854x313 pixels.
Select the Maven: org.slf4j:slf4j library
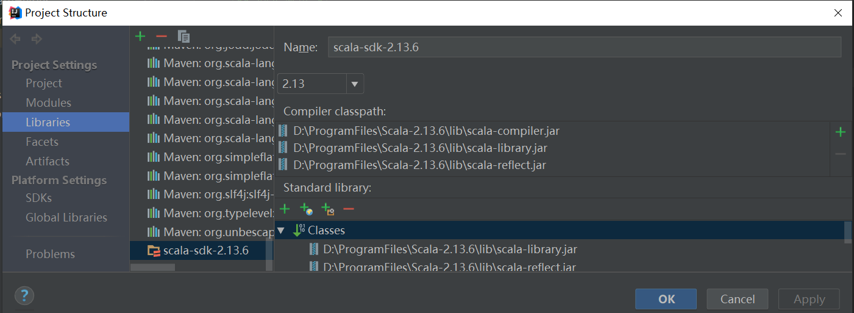(201, 195)
